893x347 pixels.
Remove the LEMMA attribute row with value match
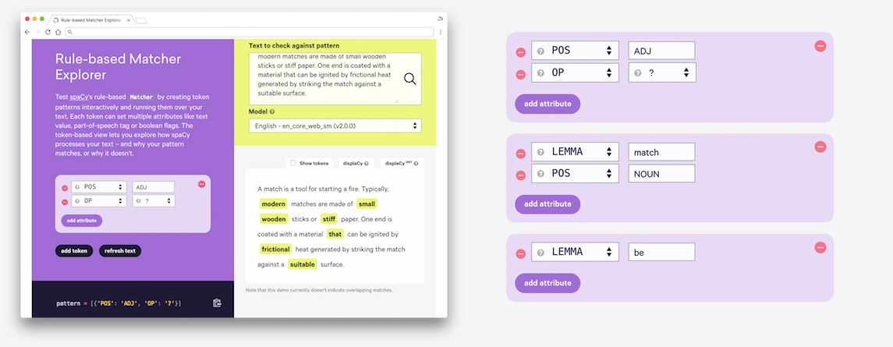(521, 154)
